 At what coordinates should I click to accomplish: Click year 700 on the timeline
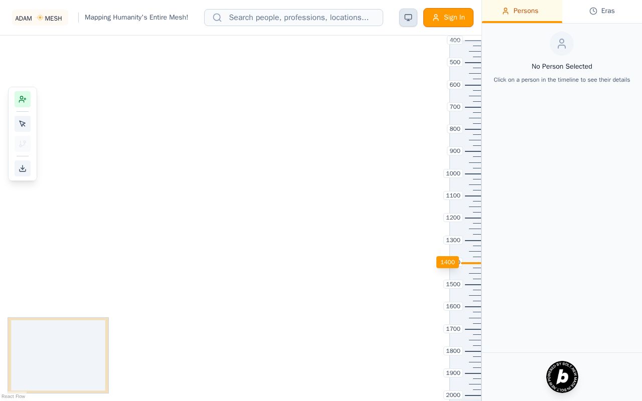click(455, 107)
